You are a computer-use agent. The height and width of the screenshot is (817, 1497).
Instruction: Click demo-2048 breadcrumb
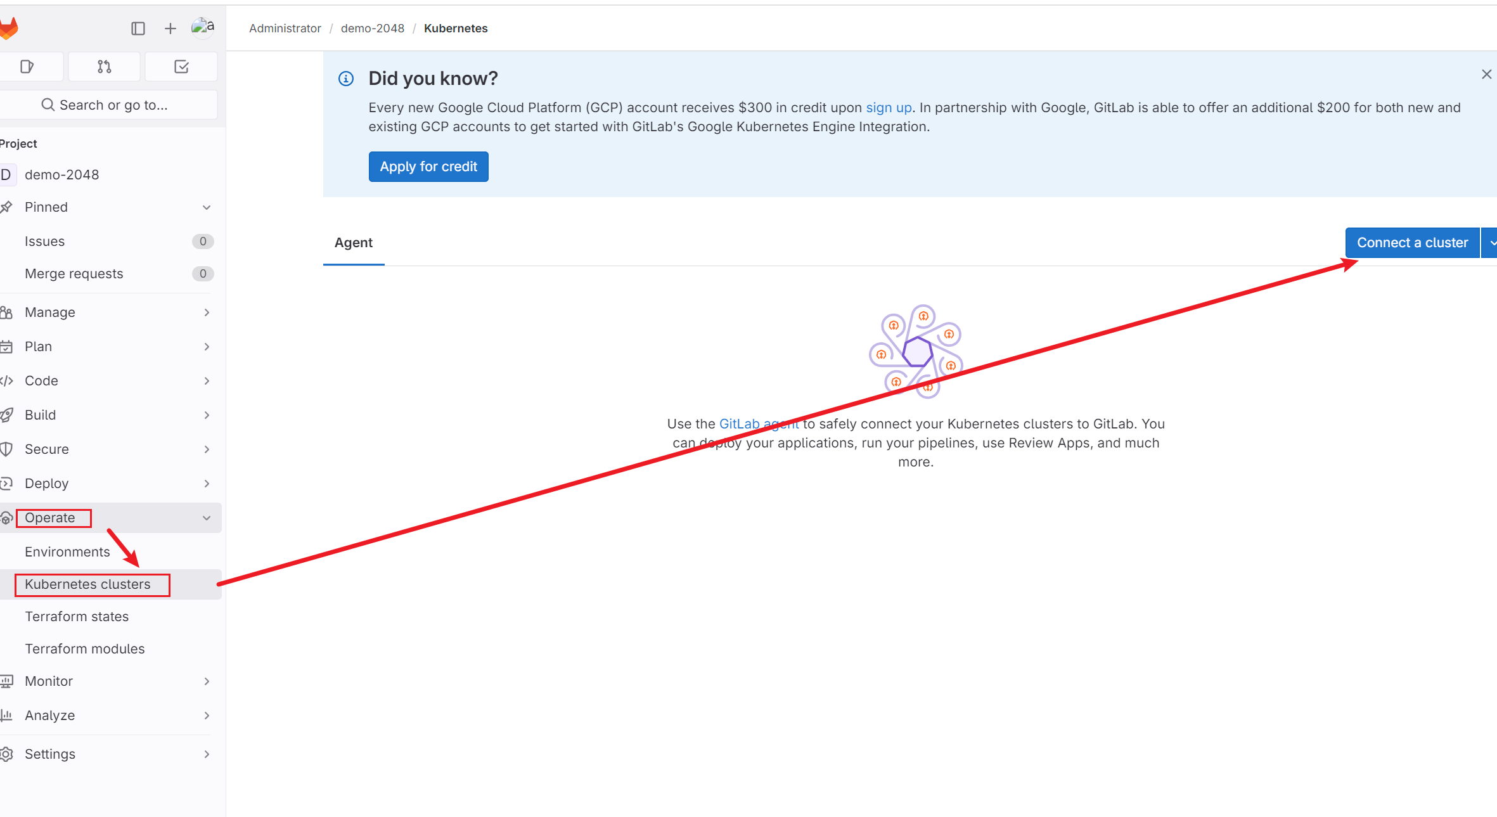[373, 29]
